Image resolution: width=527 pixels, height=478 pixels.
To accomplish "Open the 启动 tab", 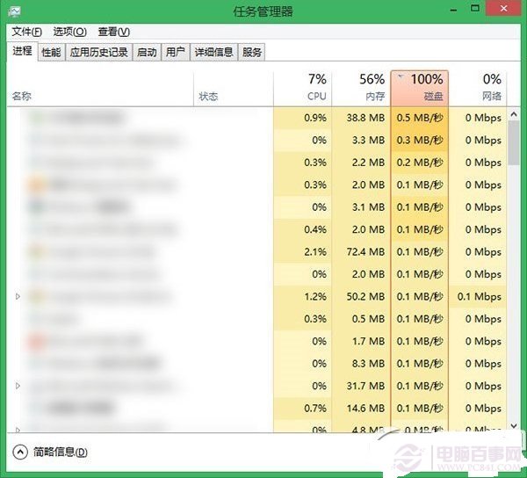I will coord(147,52).
